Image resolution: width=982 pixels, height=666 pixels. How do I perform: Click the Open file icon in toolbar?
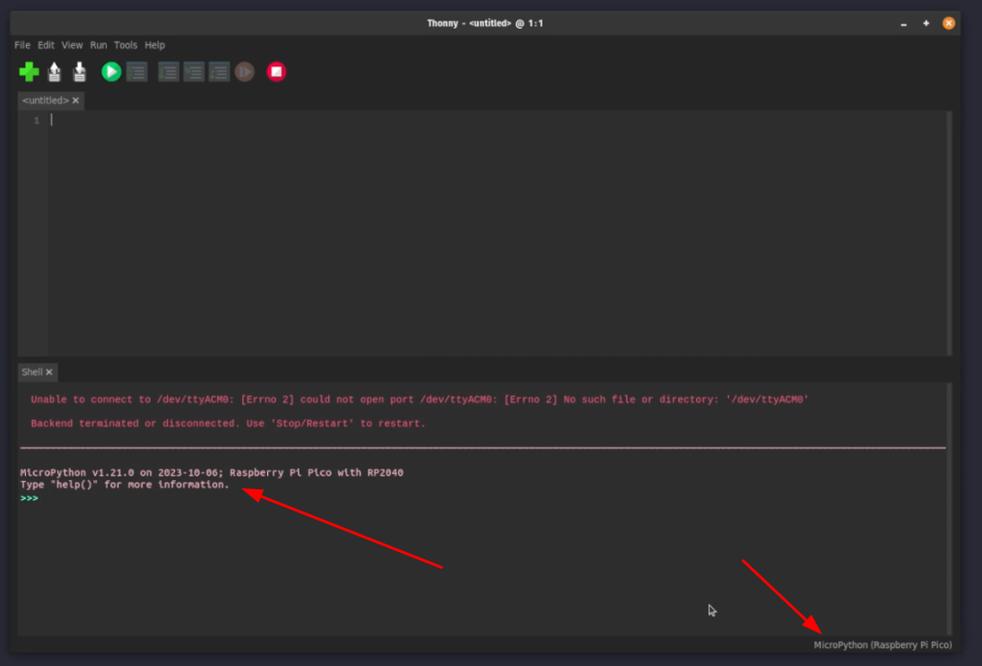pos(55,72)
